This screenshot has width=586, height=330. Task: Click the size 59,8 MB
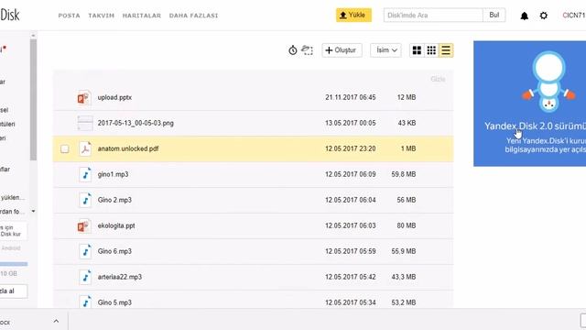point(404,174)
